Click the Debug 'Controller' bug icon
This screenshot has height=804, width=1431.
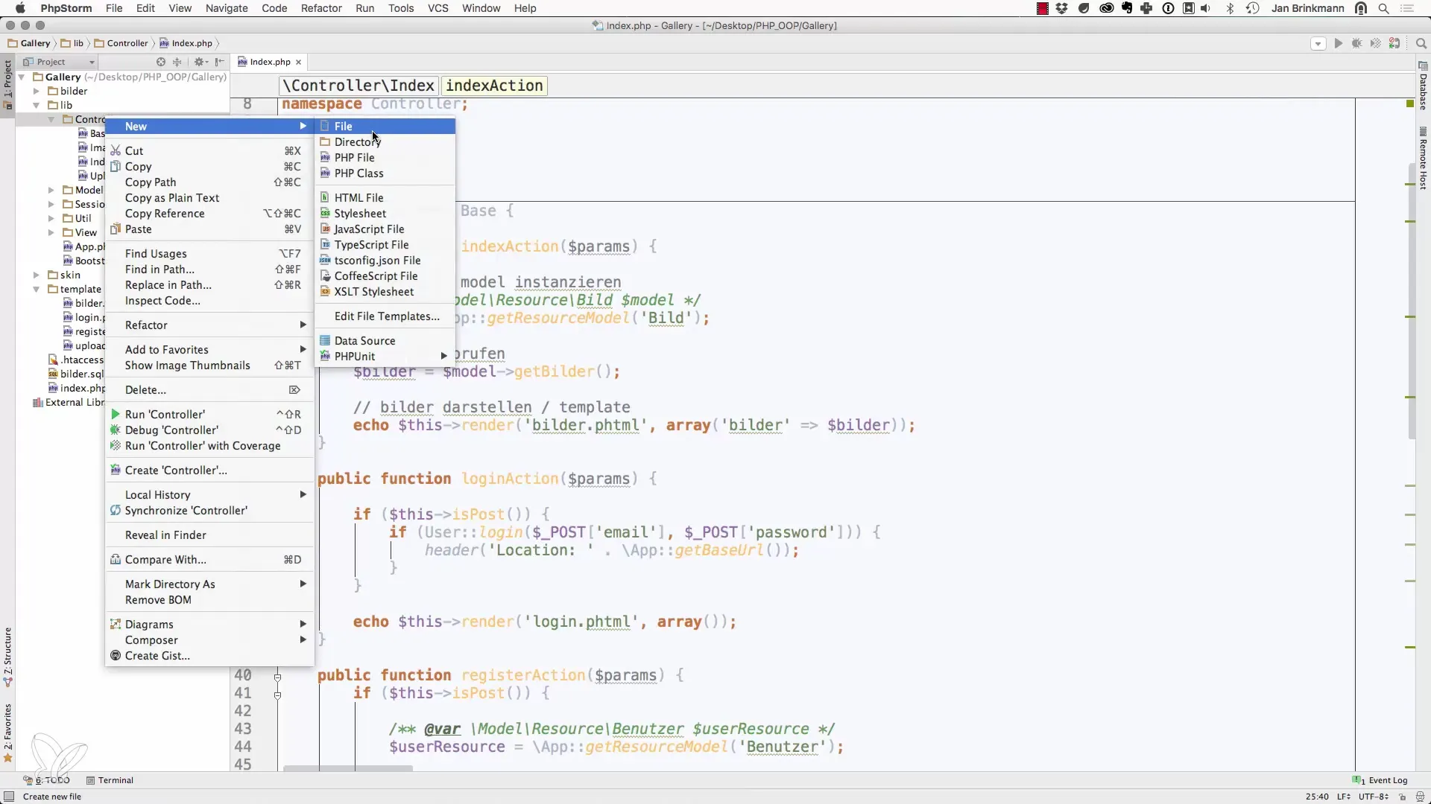[x=116, y=430]
